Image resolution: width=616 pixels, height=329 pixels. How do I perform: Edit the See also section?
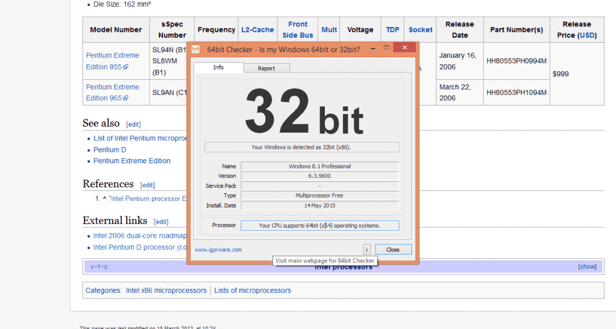134,124
